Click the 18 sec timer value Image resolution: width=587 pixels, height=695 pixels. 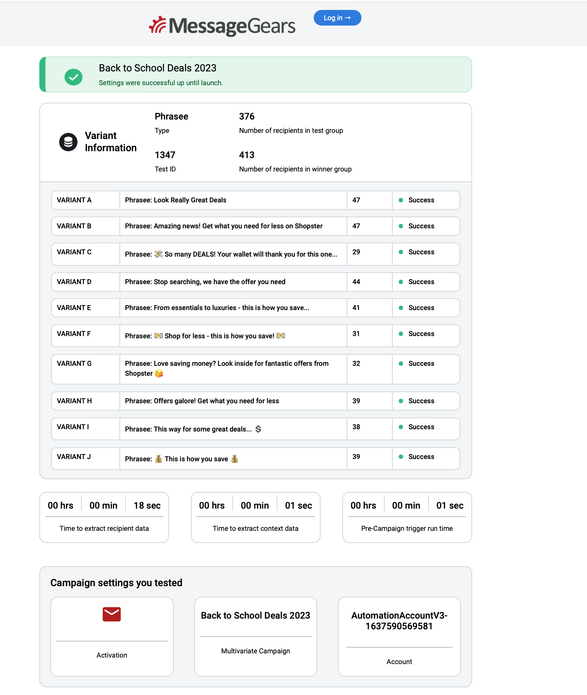[147, 506]
